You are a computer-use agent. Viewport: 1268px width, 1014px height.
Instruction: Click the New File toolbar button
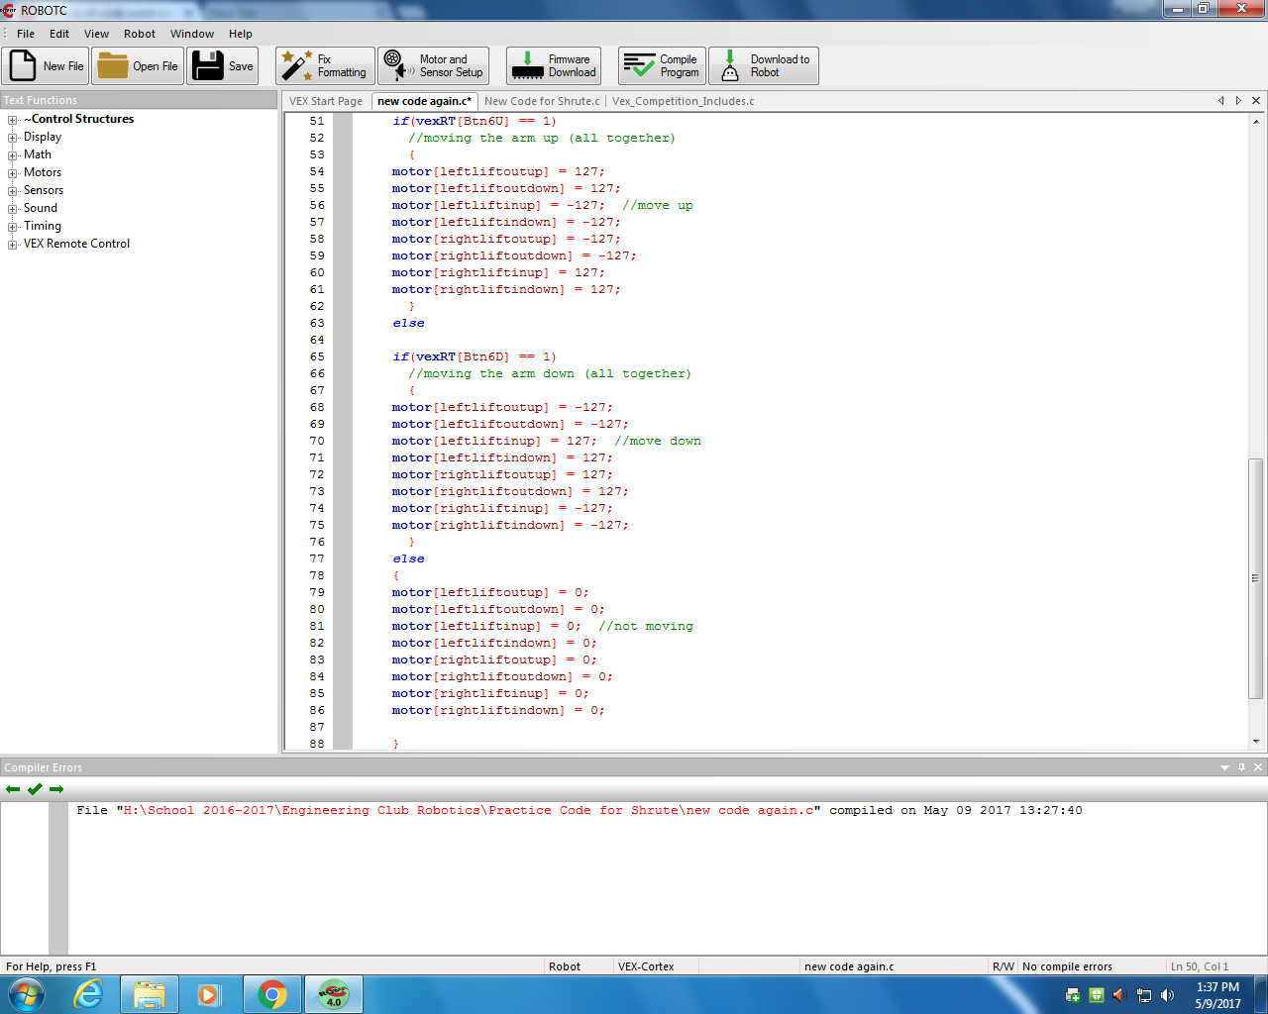click(46, 66)
